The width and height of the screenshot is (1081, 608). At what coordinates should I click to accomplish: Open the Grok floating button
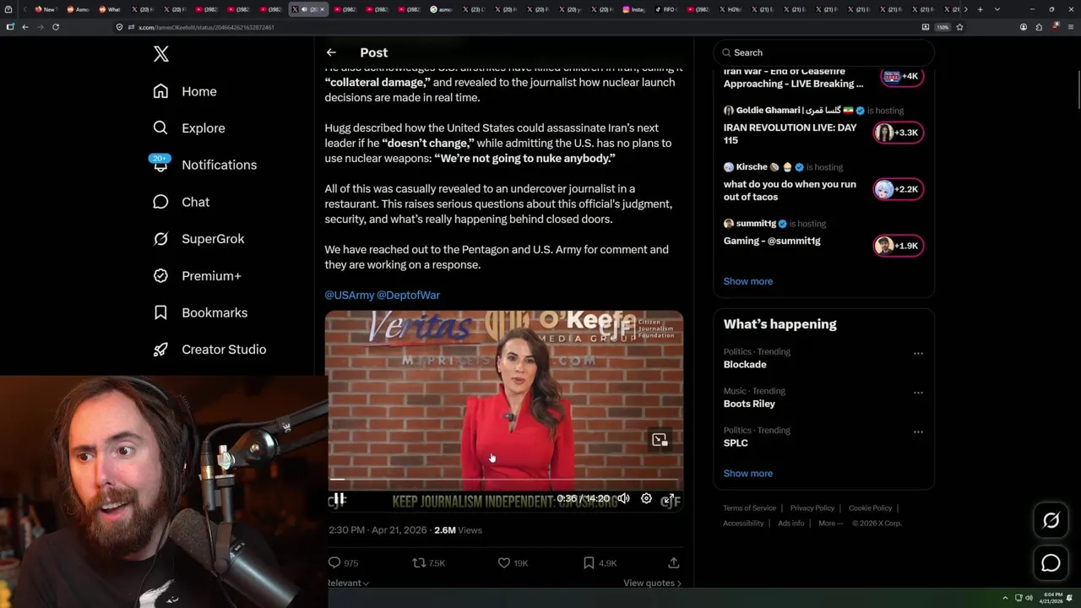[1051, 521]
